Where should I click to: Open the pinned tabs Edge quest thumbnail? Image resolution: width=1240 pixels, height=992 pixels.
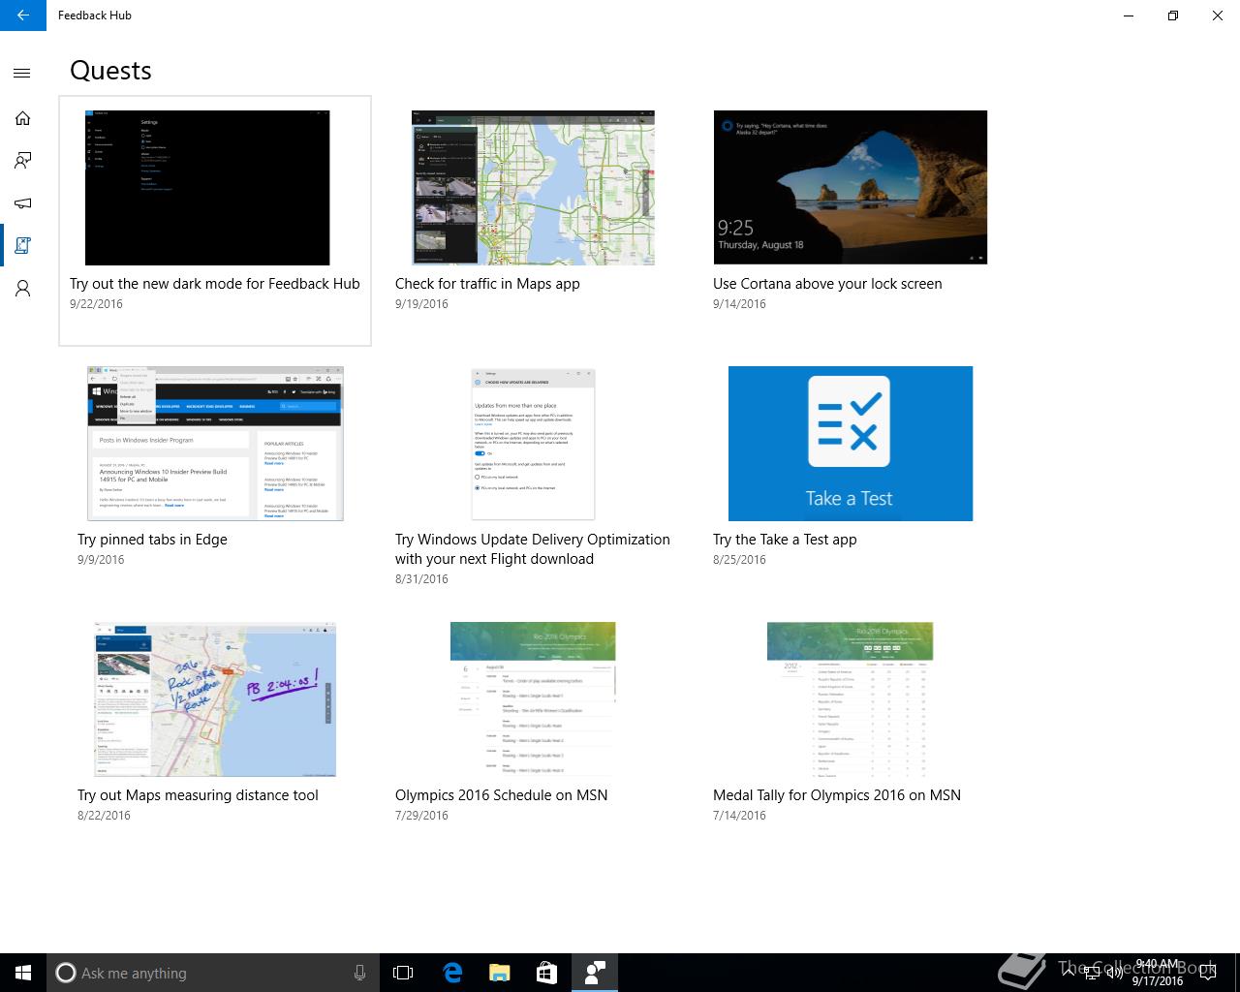click(x=215, y=444)
